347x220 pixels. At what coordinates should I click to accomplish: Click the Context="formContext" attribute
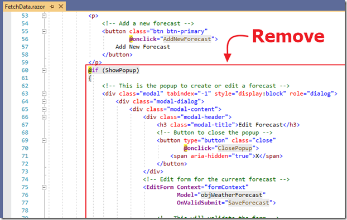(213, 187)
